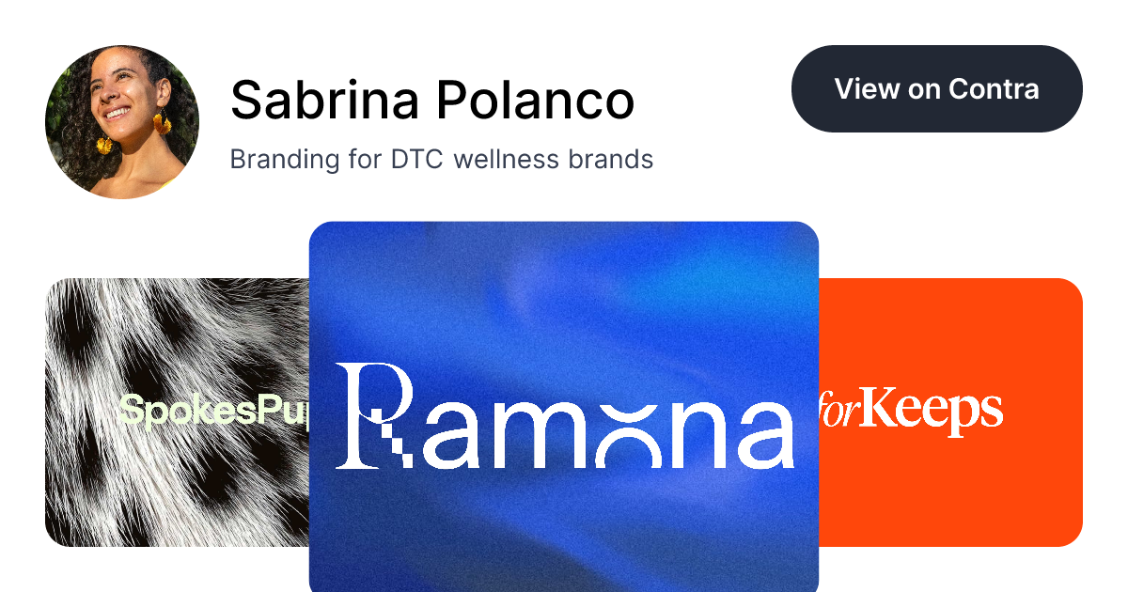Open the SpokesPup fur-pattern project card
Image resolution: width=1128 pixels, height=592 pixels.
point(178,413)
